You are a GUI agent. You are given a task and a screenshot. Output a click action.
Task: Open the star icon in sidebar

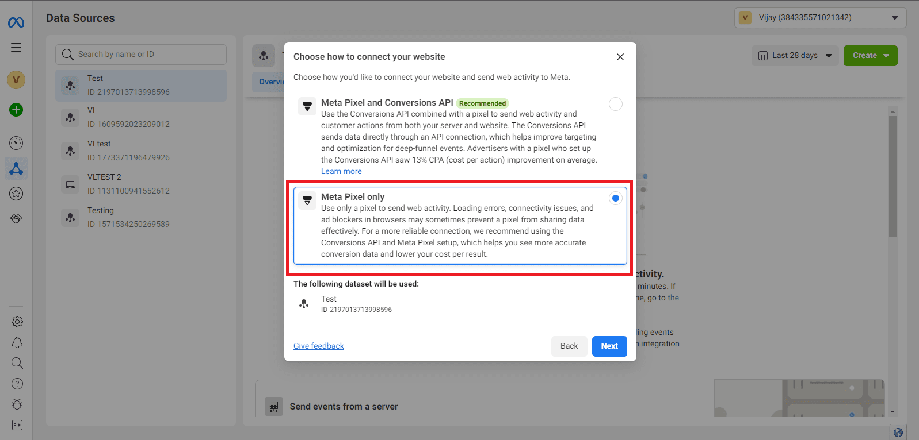[x=16, y=194]
